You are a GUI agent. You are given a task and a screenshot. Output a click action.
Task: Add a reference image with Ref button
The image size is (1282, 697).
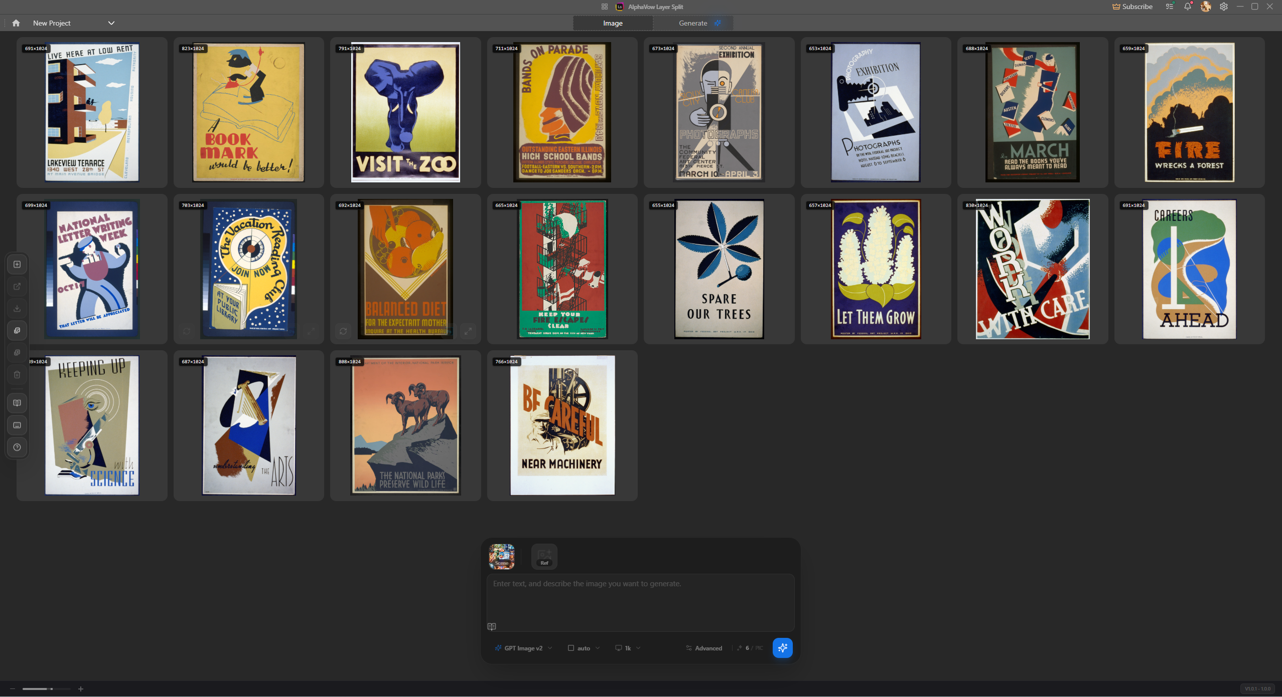tap(544, 557)
